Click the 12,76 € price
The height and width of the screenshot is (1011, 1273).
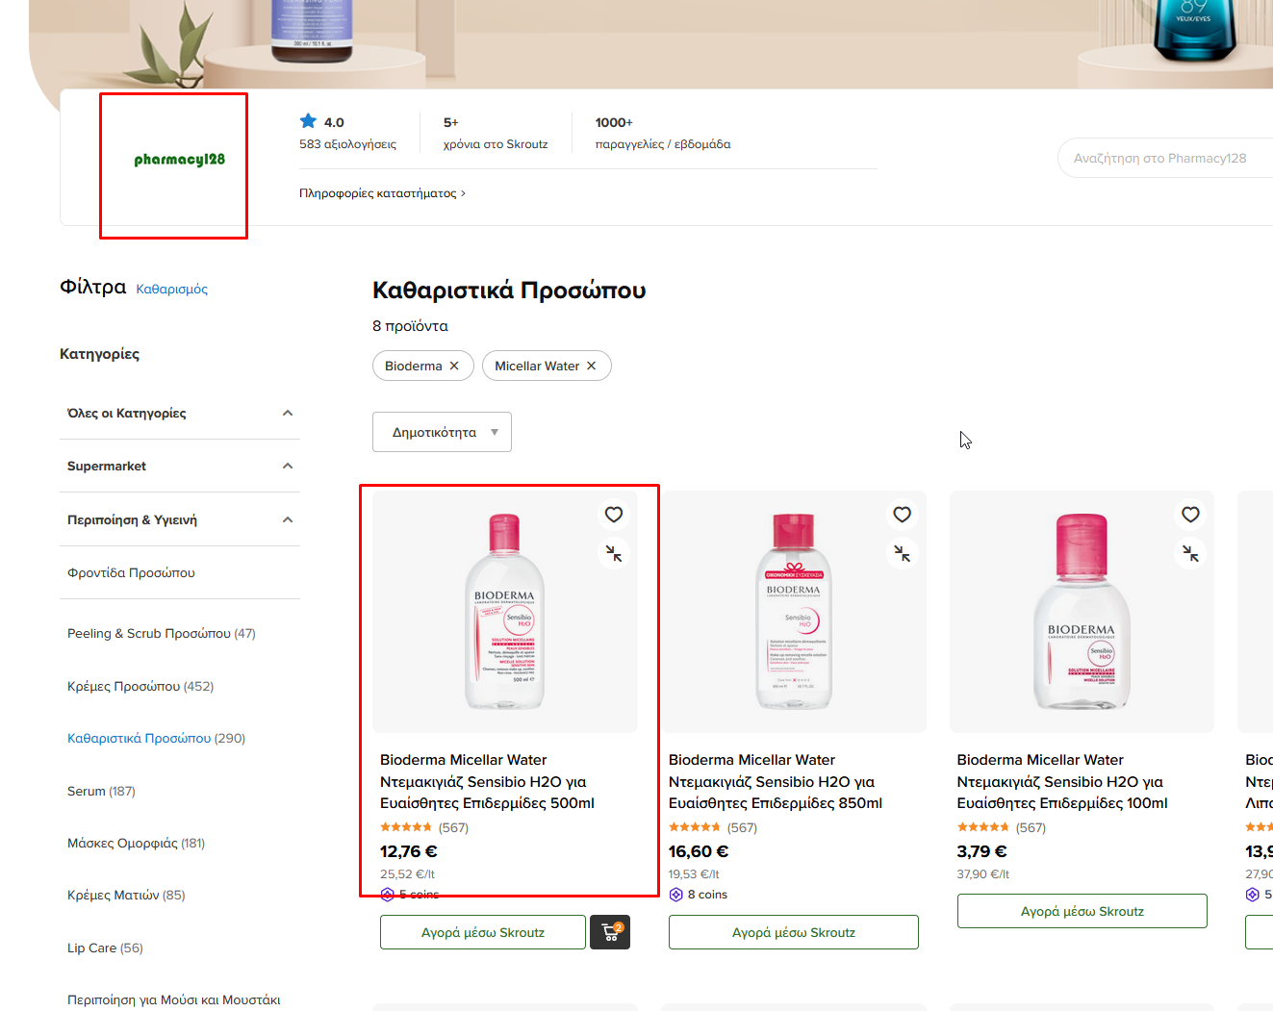pyautogui.click(x=409, y=851)
